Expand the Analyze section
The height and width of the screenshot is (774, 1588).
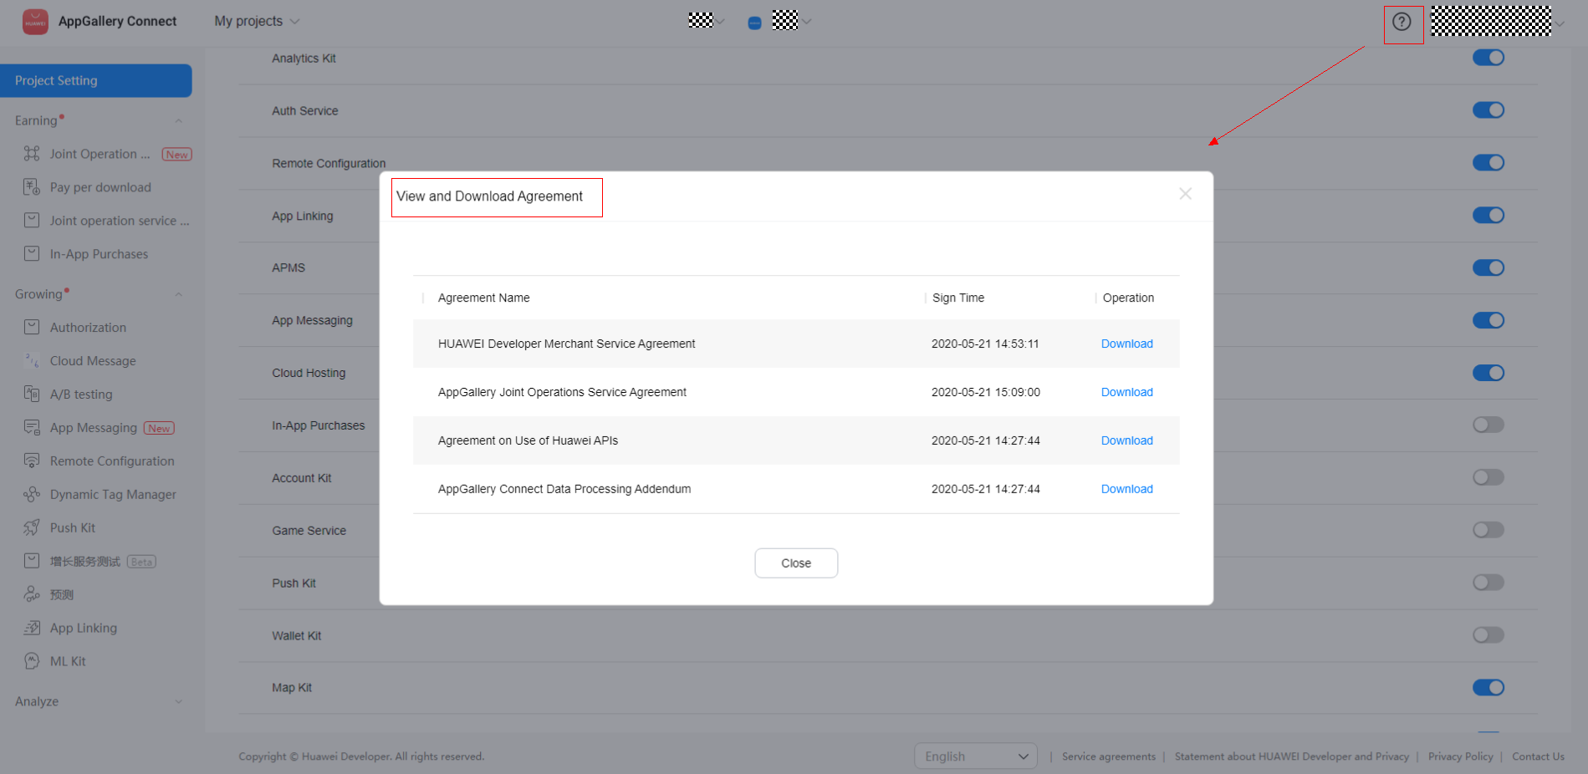click(178, 701)
